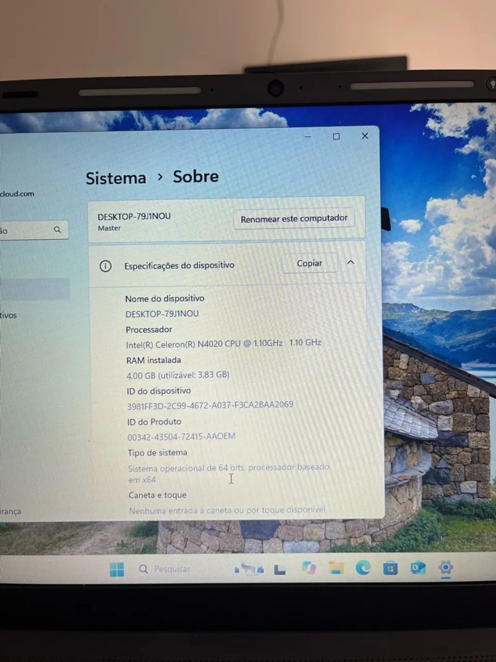Click the Tipo de sistema label
The width and height of the screenshot is (496, 662).
pos(158,453)
